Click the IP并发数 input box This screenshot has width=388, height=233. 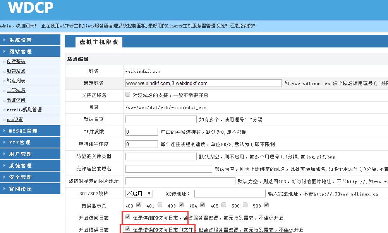[141, 132]
